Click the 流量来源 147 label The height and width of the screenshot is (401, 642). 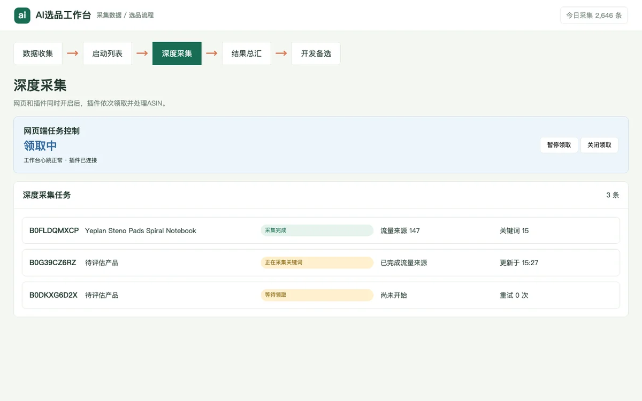pyautogui.click(x=400, y=231)
